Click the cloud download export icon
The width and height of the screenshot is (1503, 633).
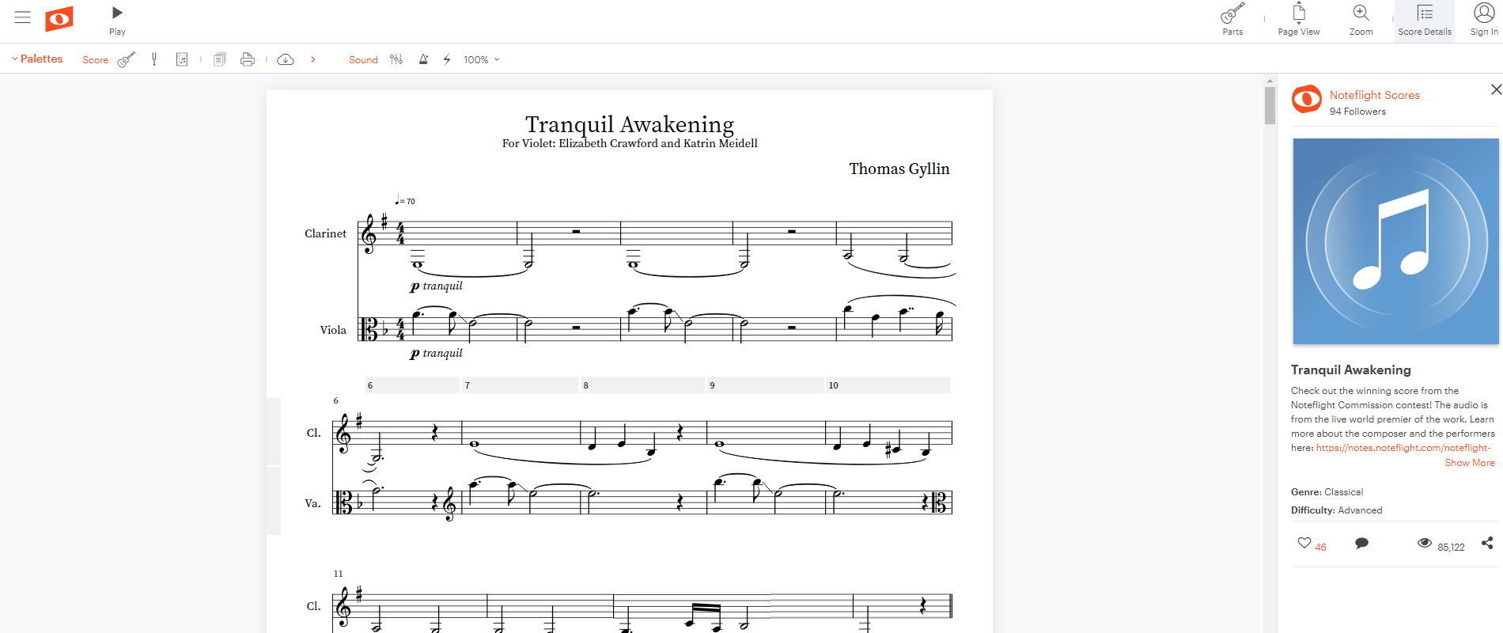coord(286,59)
